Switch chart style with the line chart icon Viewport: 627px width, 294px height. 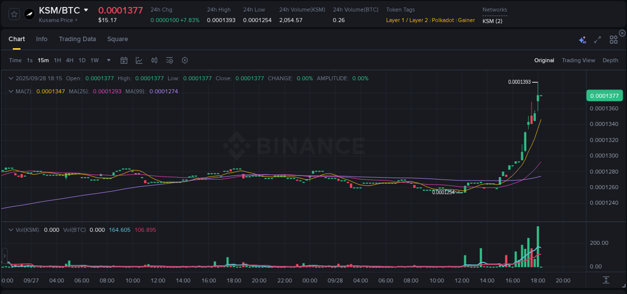click(x=139, y=60)
